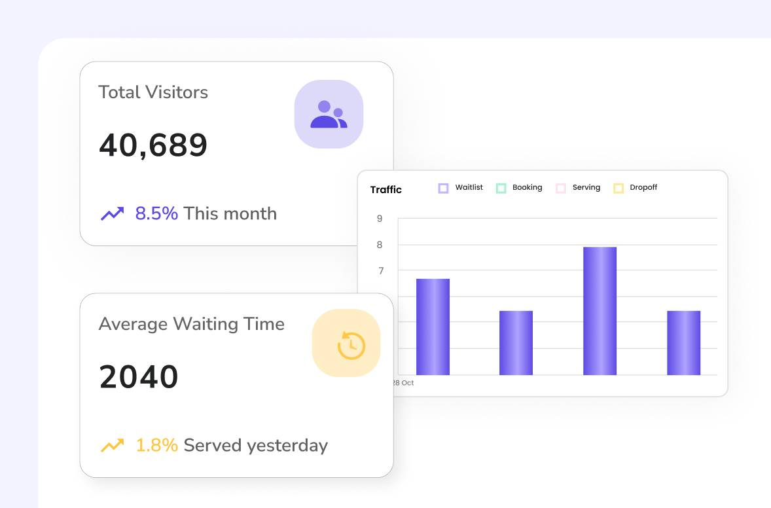This screenshot has height=508, width=771.
Task: Click the purple upward trend arrow
Action: click(x=112, y=213)
